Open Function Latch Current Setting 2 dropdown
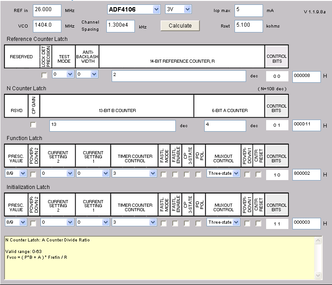The image size is (332, 285). [57, 173]
